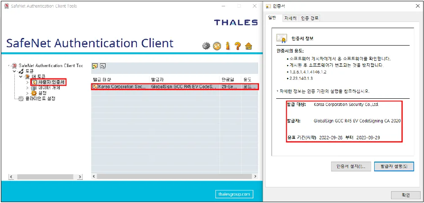Click the SafeNet root tree icon
The width and height of the screenshot is (424, 203).
pos(15,66)
